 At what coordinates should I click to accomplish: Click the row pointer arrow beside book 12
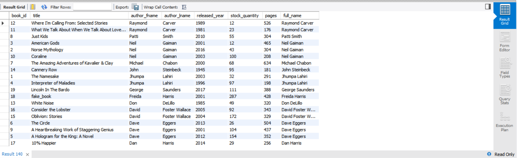click(x=3, y=23)
